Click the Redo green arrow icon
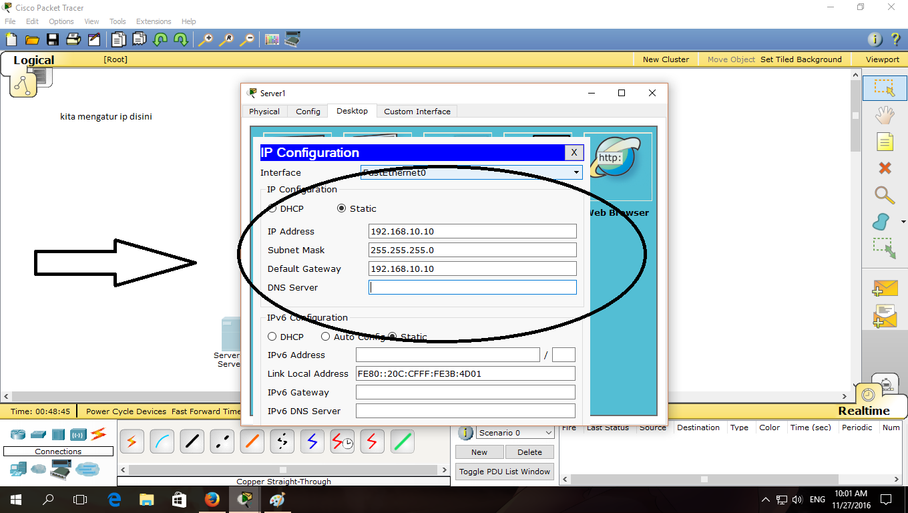 (181, 39)
